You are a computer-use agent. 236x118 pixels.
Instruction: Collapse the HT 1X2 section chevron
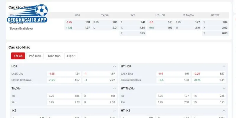(x=224, y=111)
